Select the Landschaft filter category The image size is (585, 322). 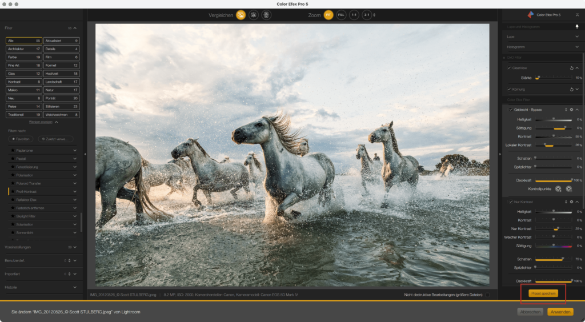[62, 82]
